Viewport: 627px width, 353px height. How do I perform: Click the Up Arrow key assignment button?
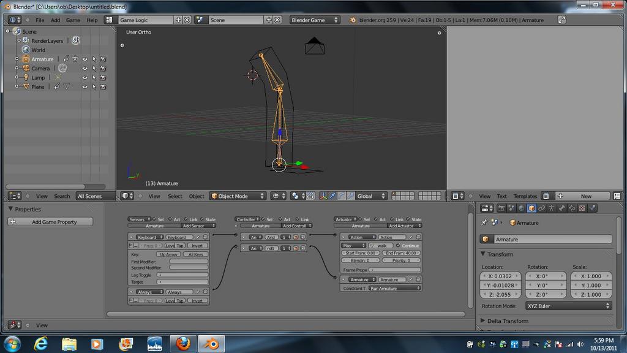[168, 254]
